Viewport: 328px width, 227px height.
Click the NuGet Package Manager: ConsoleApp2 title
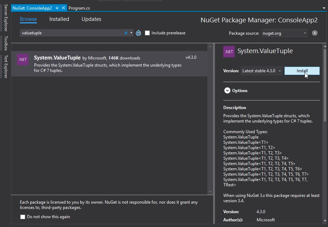pyautogui.click(x=259, y=20)
